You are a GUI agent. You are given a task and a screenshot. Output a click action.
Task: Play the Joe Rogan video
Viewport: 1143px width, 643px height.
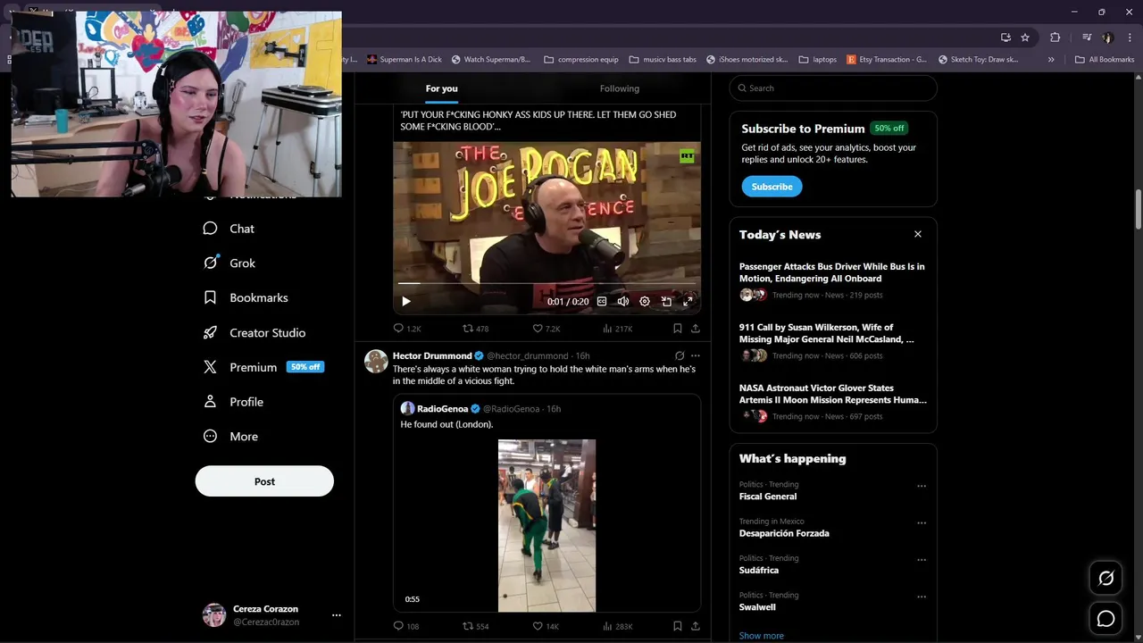point(406,302)
